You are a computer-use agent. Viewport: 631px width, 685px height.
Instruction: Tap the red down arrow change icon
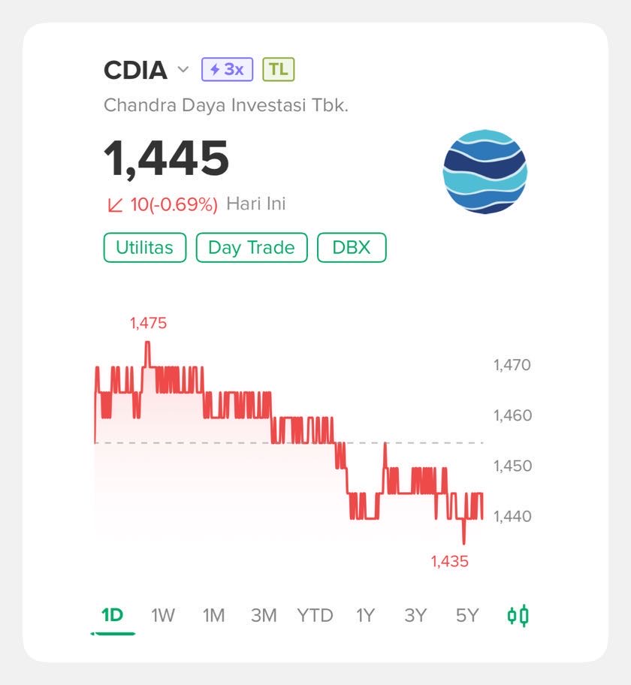click(x=116, y=204)
